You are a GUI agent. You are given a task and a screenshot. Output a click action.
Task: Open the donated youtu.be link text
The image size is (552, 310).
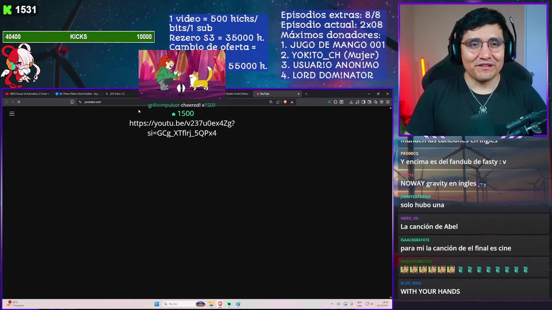[x=182, y=128]
